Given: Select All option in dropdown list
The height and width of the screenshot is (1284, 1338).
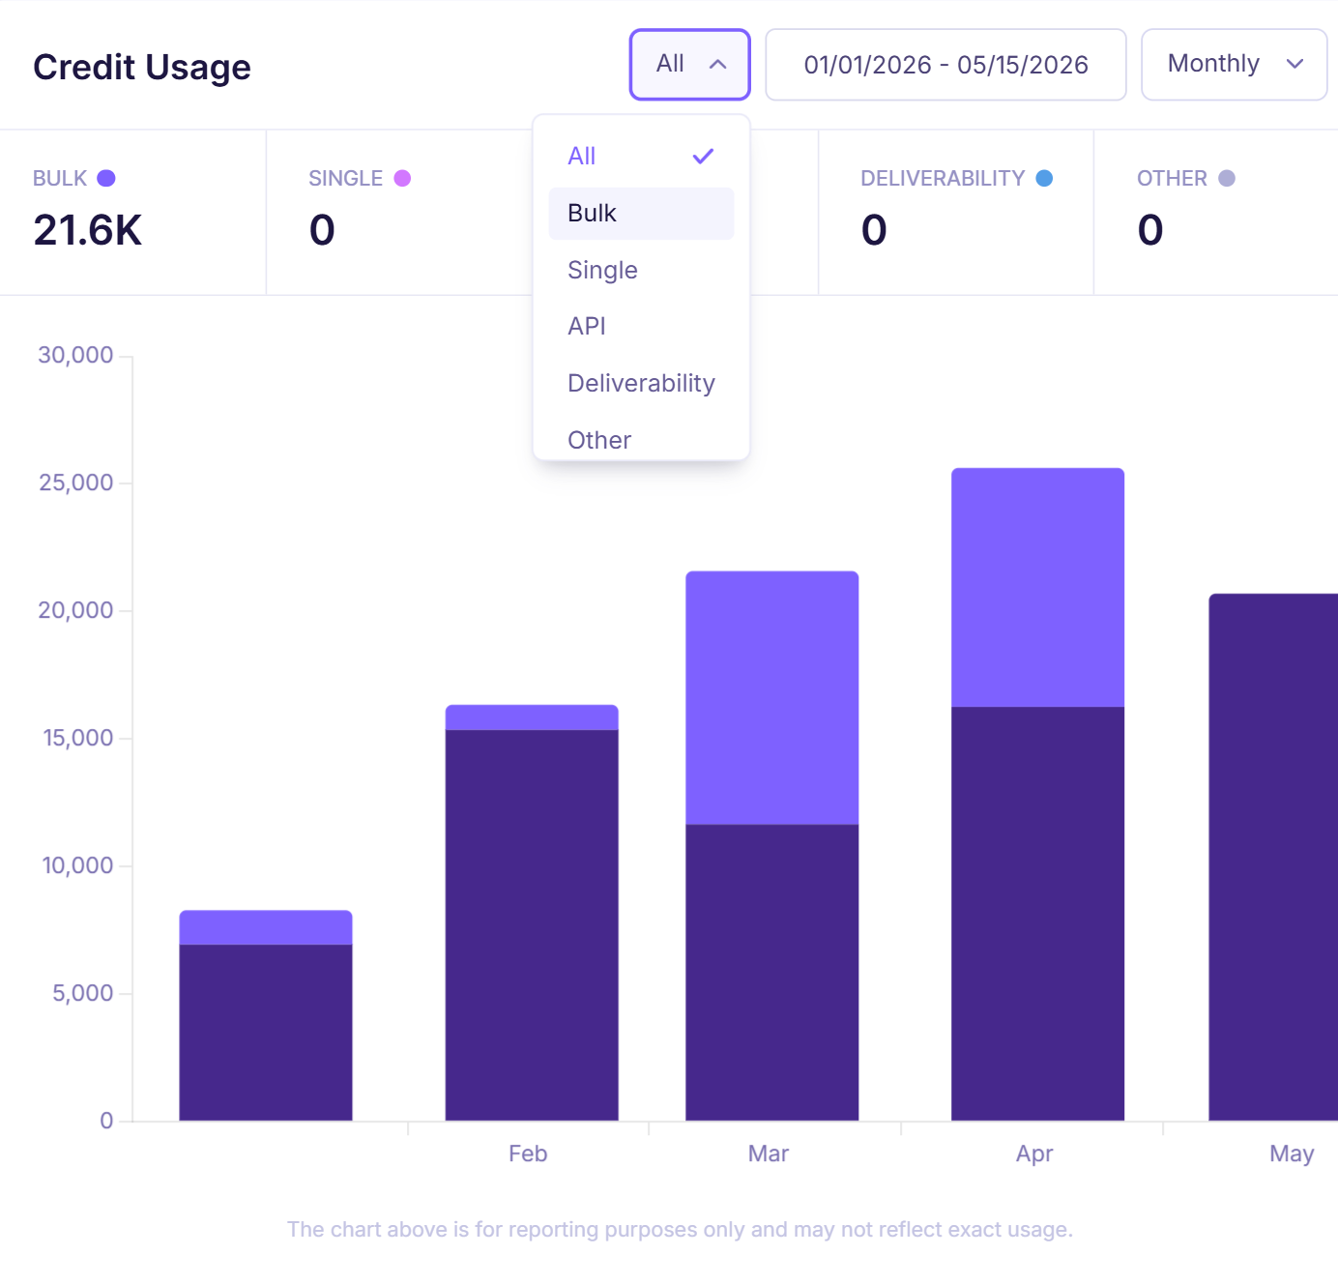Looking at the screenshot, I should coord(641,157).
